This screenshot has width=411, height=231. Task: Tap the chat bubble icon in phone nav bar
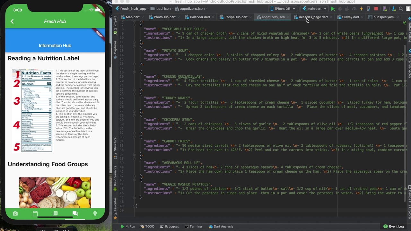(x=75, y=214)
